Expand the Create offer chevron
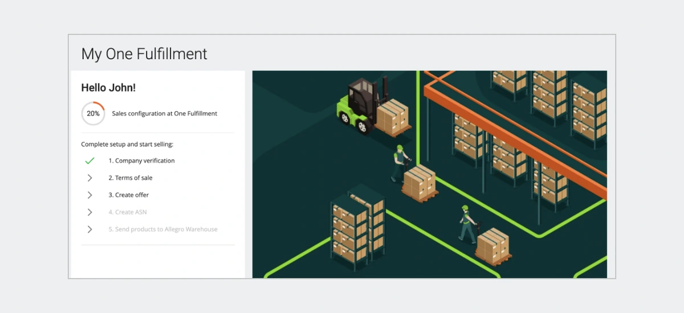 (x=89, y=195)
